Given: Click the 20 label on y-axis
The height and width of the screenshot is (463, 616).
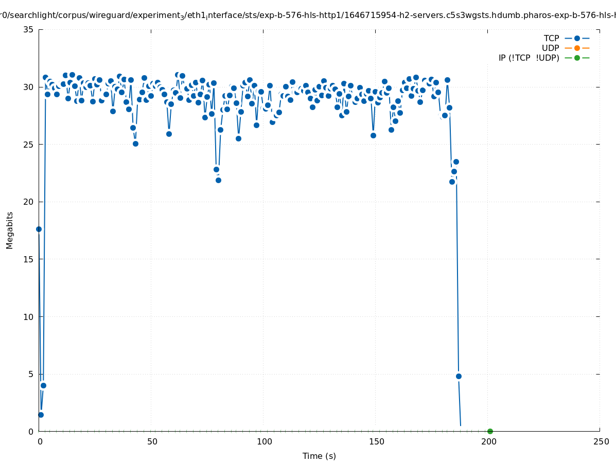Looking at the screenshot, I should (x=28, y=202).
